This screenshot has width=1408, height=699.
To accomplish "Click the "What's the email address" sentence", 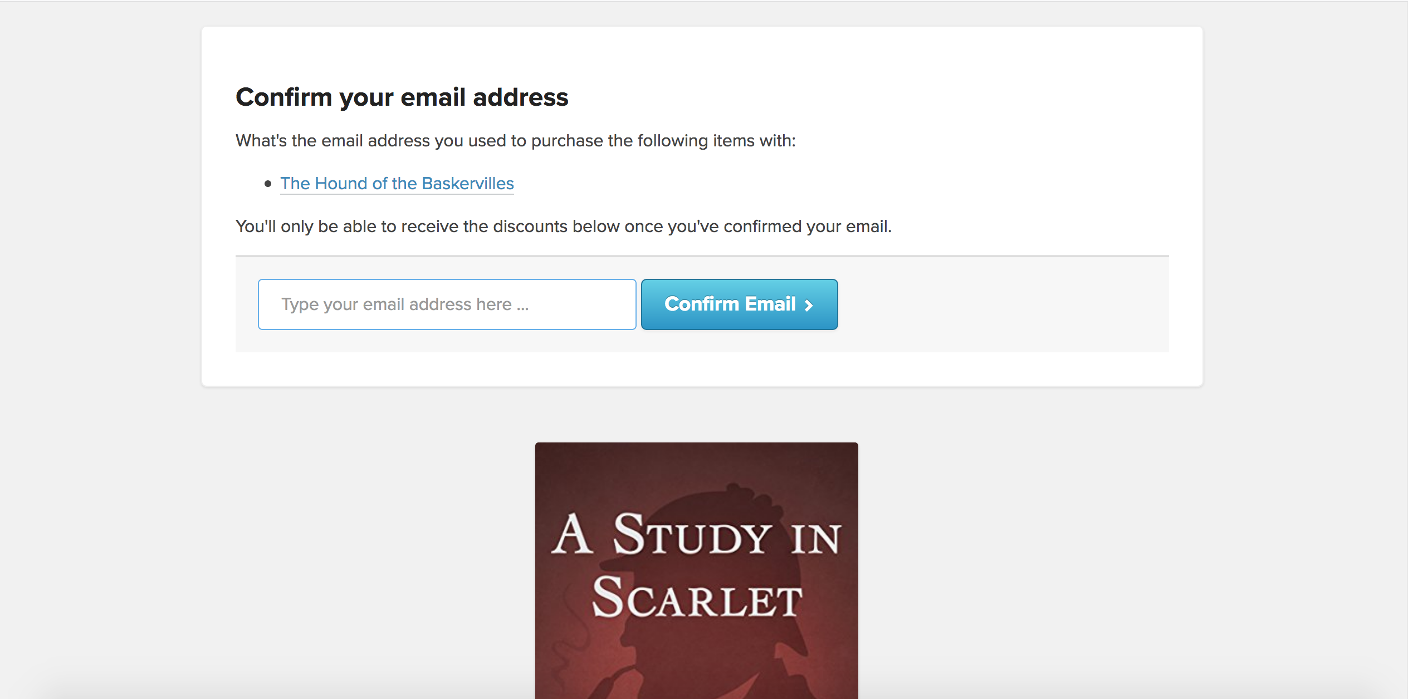I will [x=516, y=141].
